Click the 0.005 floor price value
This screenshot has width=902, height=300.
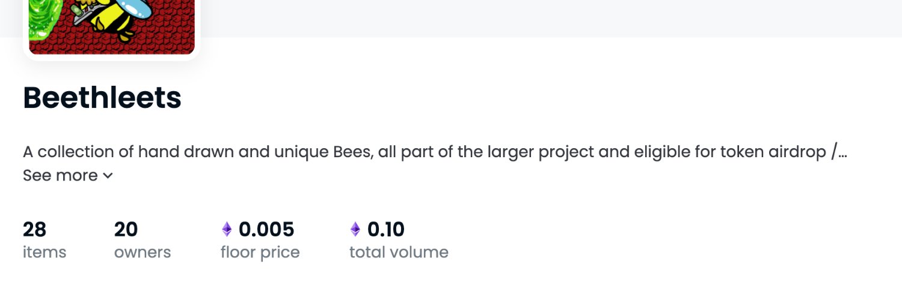pos(266,229)
